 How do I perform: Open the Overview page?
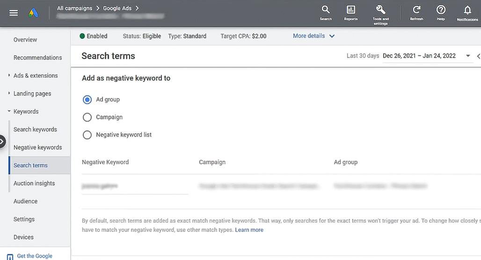(x=25, y=40)
